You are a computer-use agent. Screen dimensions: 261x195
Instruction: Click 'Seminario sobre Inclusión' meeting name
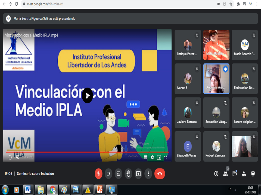[x=35, y=174]
